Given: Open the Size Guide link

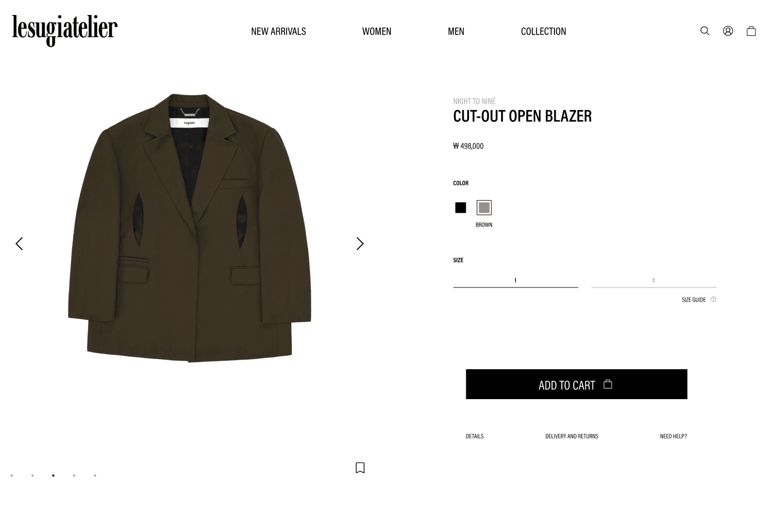Looking at the screenshot, I should (694, 300).
